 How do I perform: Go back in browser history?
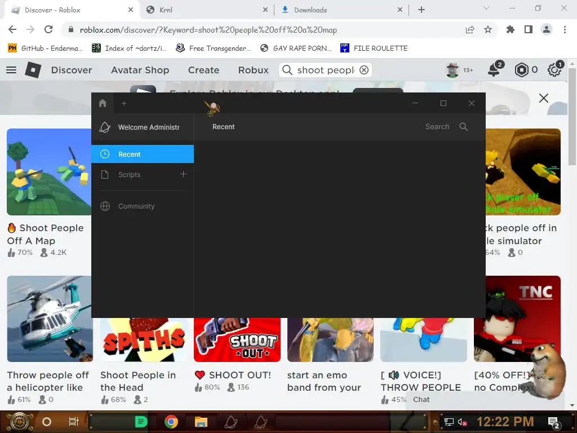coord(12,29)
